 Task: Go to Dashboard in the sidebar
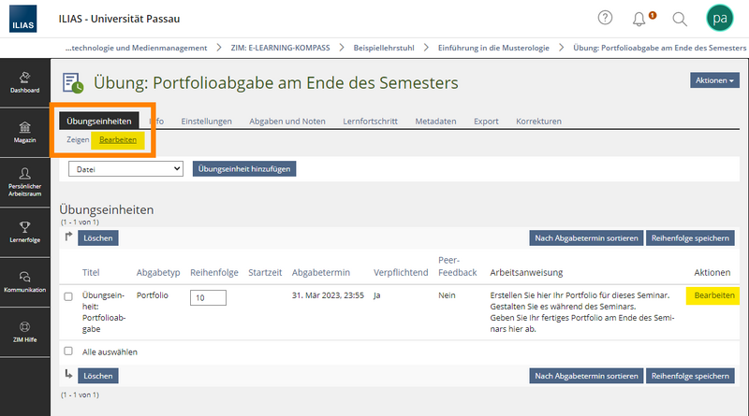[x=24, y=82]
